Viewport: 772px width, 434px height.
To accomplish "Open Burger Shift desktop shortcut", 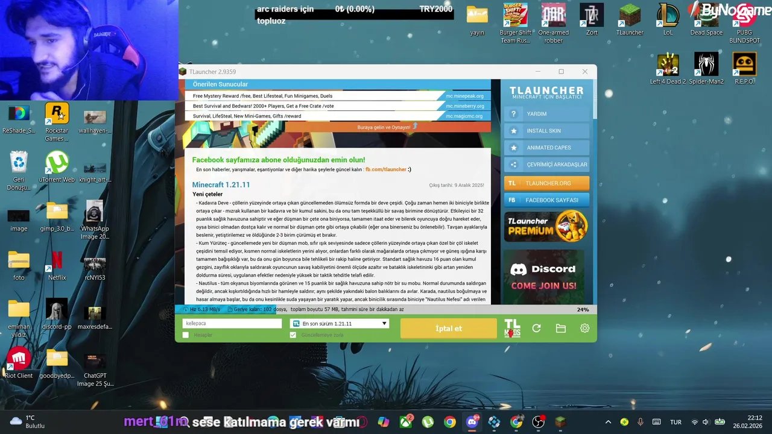I will pos(516,24).
